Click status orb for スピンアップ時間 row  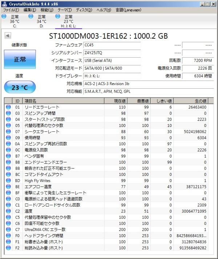pyautogui.click(x=8, y=113)
